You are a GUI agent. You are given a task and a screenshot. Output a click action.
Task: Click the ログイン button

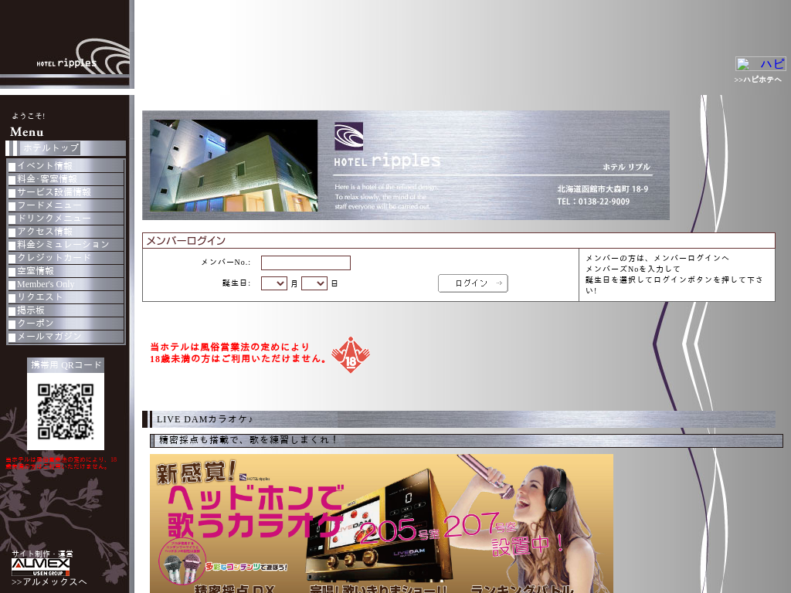coord(473,283)
